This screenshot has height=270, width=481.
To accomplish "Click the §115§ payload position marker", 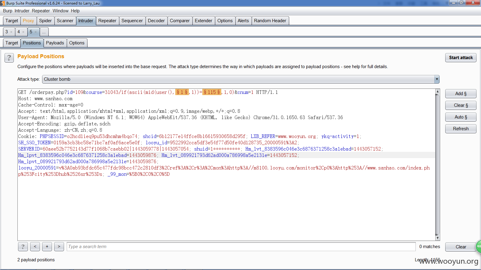I will coord(212,92).
